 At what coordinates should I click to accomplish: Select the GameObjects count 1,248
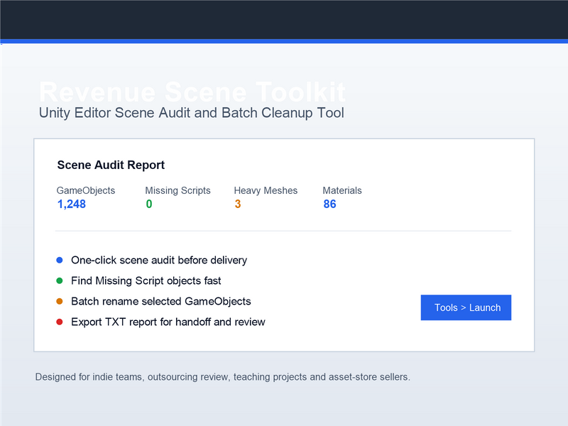pyautogui.click(x=72, y=204)
